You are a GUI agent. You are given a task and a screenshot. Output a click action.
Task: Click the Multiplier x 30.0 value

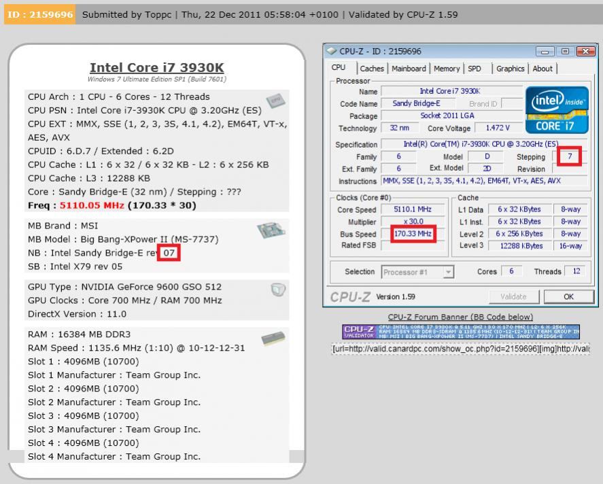click(x=413, y=222)
